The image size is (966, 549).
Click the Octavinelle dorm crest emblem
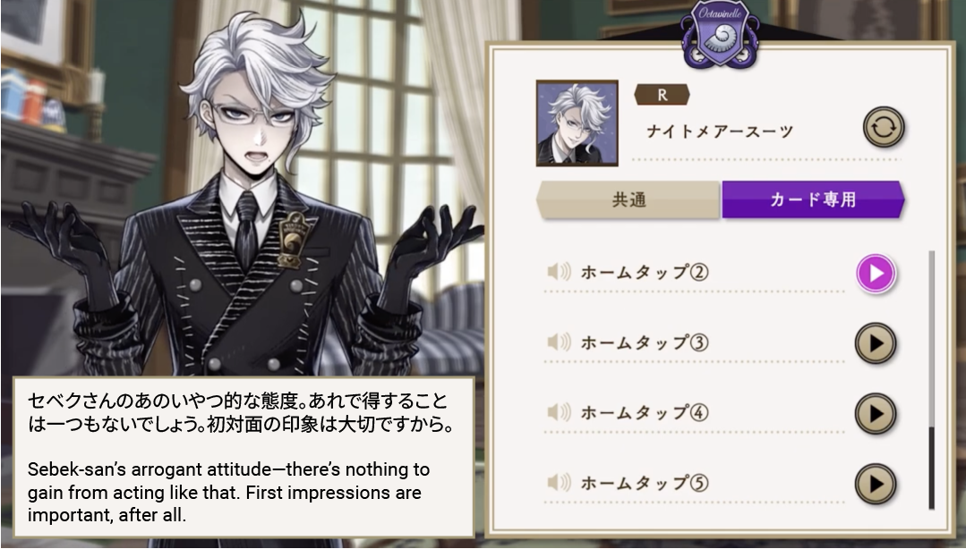tap(720, 35)
